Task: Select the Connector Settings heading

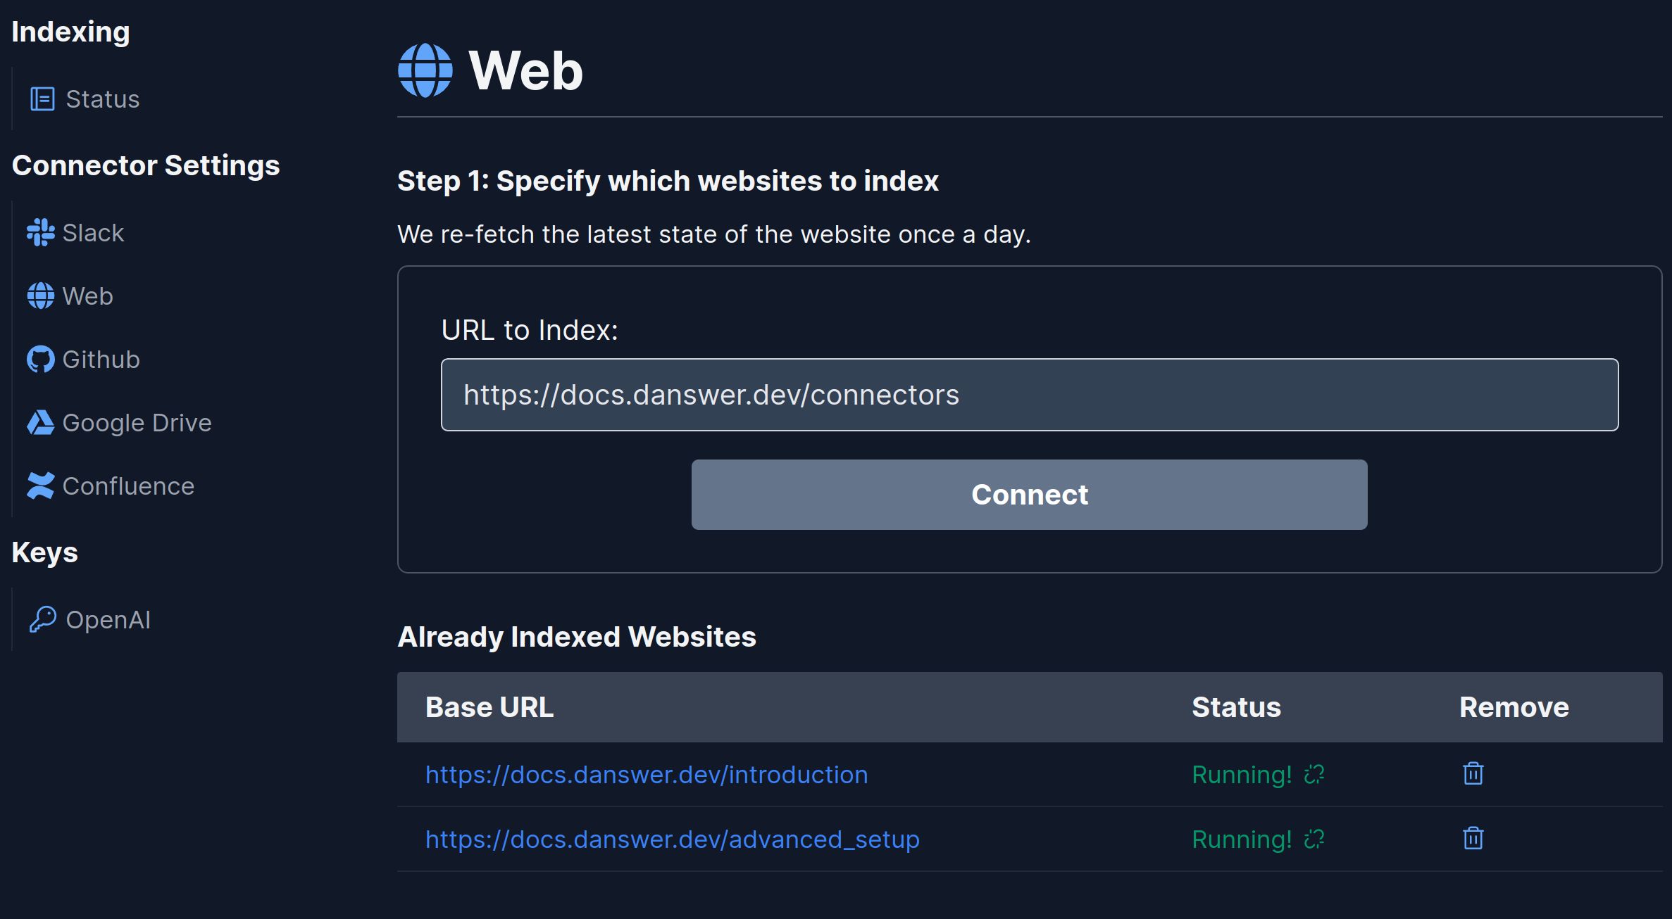Action: [145, 165]
